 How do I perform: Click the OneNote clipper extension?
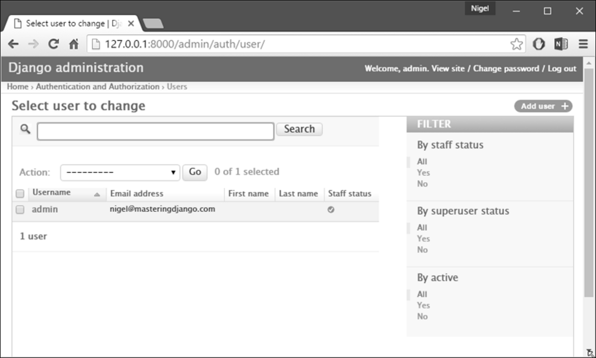(561, 44)
